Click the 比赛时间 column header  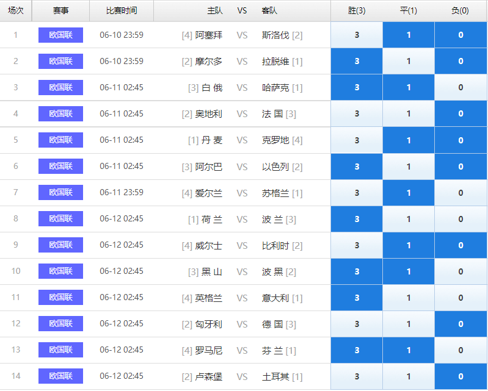pos(122,10)
